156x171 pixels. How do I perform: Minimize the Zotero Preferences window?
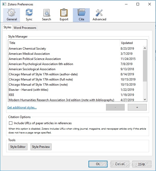126,4
